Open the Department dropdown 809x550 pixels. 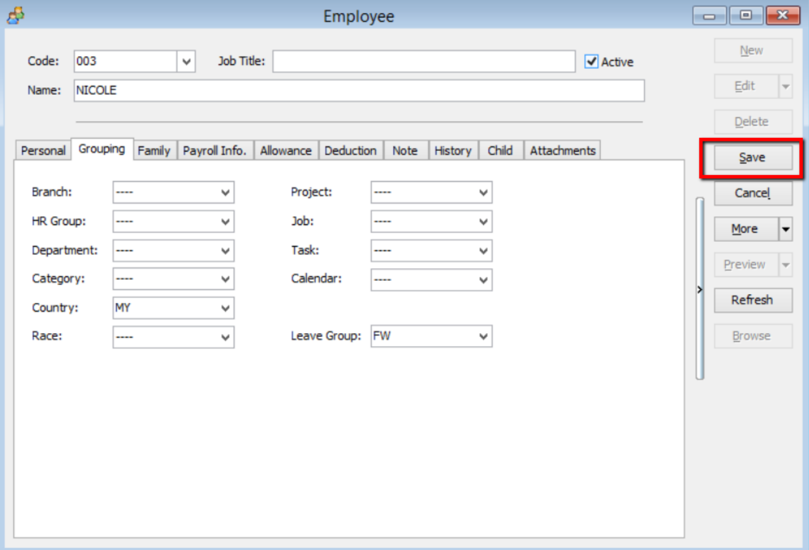(x=226, y=251)
